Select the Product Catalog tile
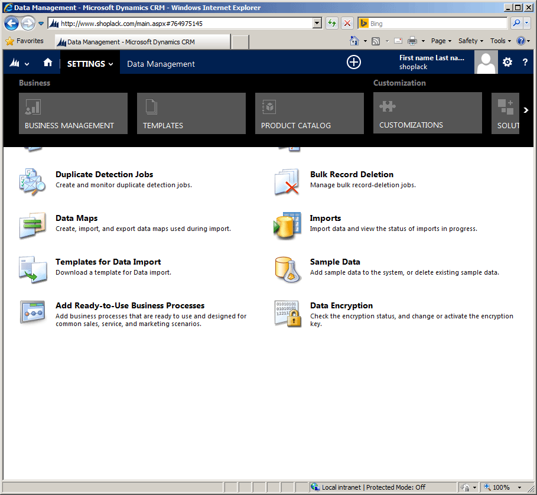The height and width of the screenshot is (495, 537). (x=310, y=113)
